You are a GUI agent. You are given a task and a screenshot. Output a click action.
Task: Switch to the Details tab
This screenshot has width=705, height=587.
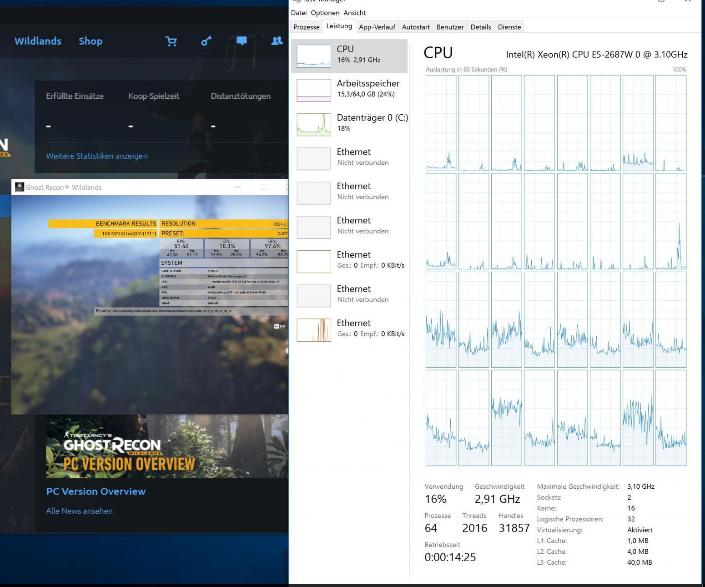click(481, 27)
